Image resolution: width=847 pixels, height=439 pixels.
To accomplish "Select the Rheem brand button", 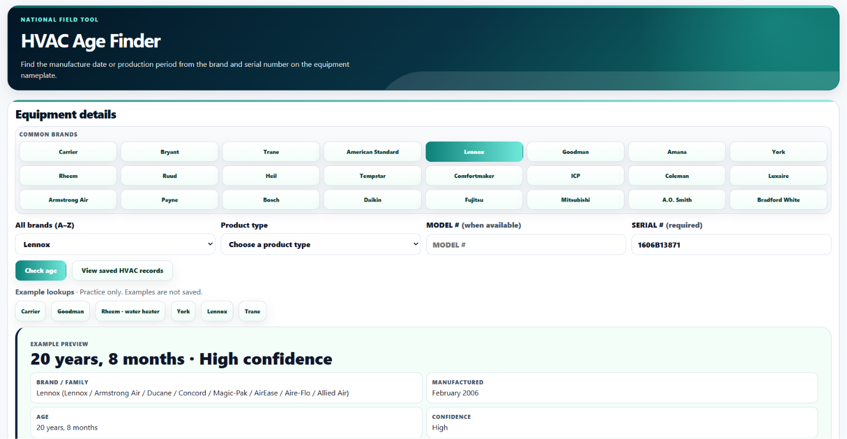I will pos(68,176).
